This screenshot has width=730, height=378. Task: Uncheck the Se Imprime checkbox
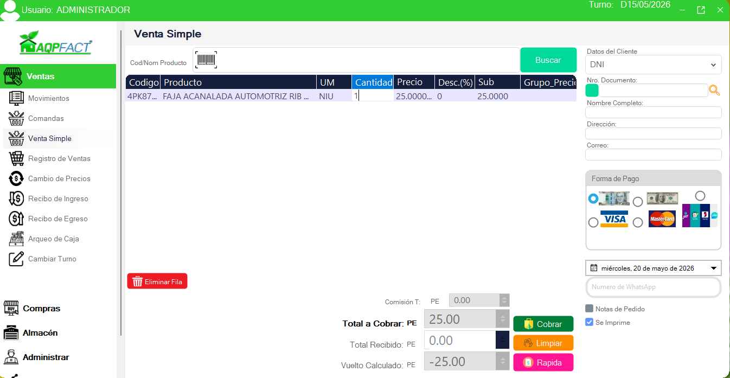coord(590,322)
